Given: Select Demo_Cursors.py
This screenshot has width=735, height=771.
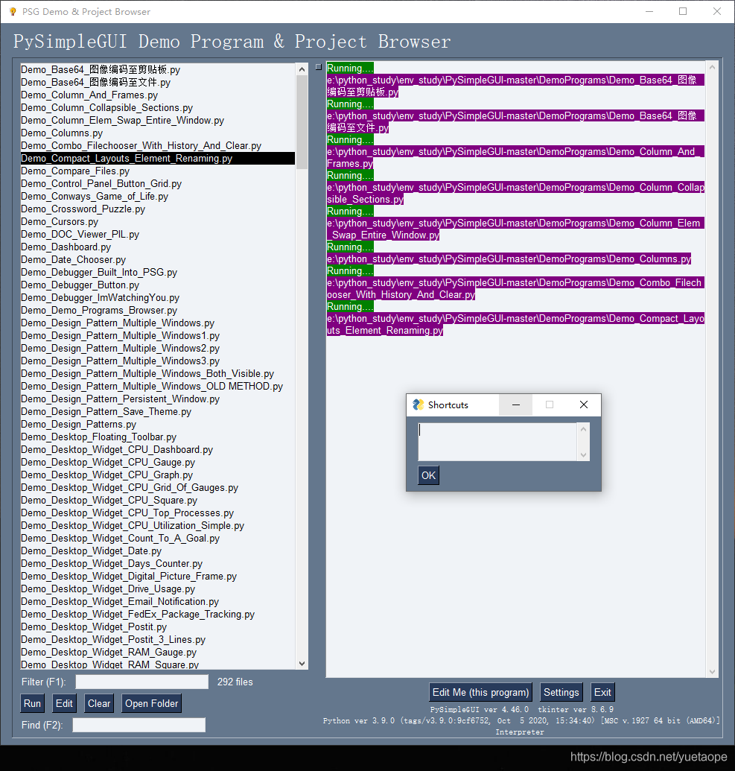Looking at the screenshot, I should 157,222.
